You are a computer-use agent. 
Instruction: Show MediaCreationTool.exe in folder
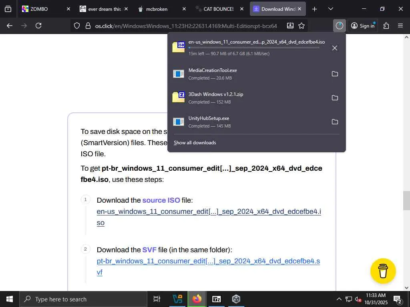click(x=335, y=74)
